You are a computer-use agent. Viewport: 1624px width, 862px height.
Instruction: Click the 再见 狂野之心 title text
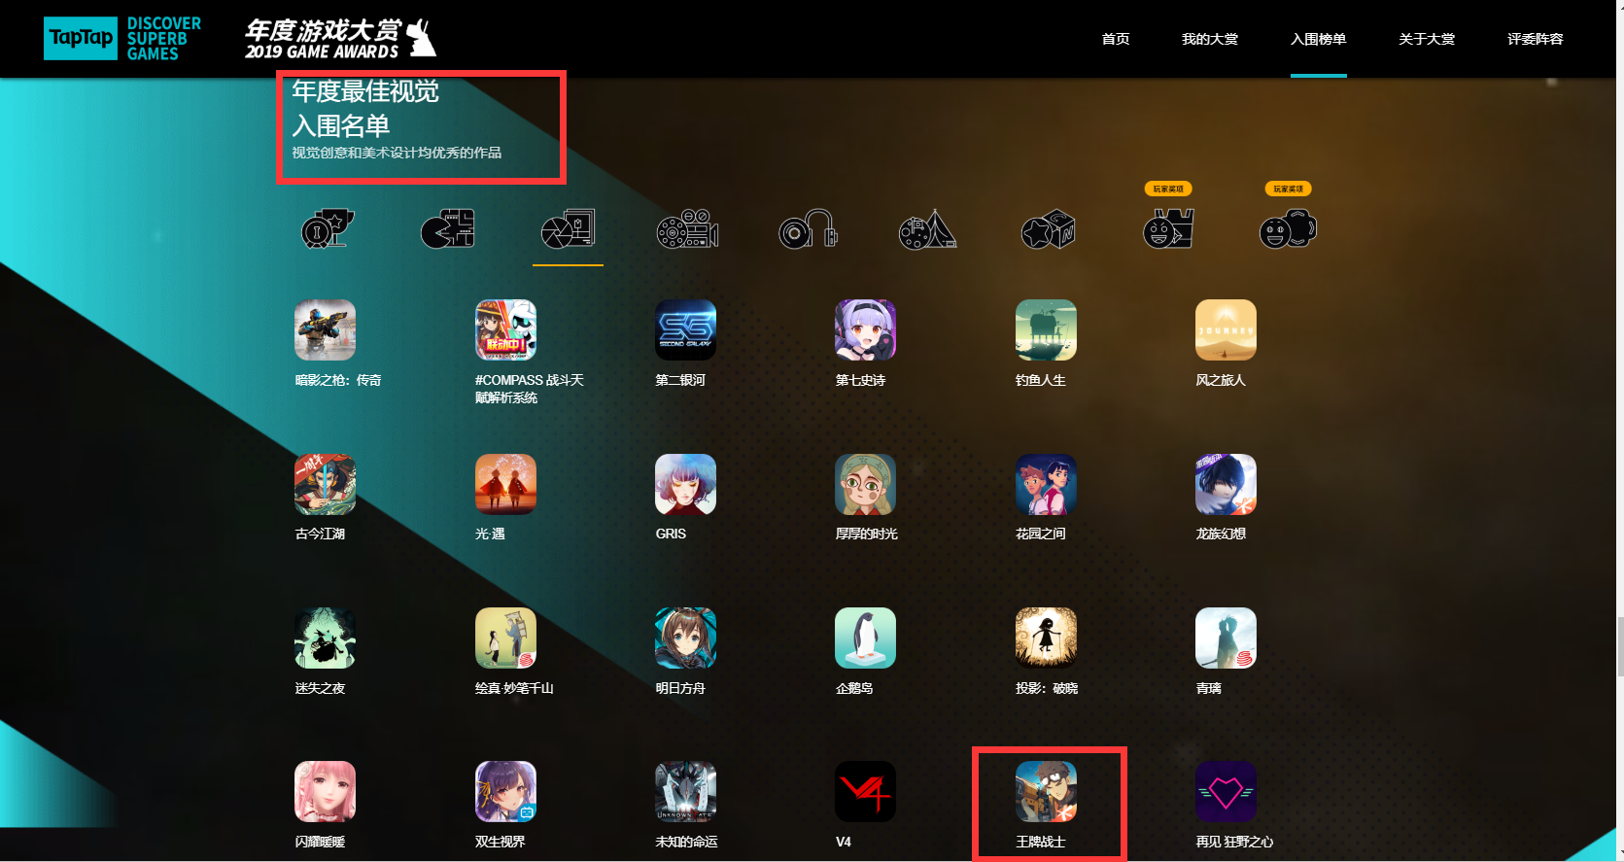tap(1234, 842)
